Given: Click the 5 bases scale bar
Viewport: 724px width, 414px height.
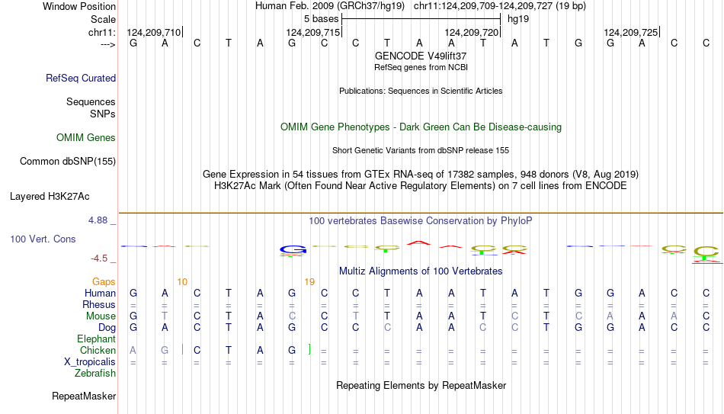Looking at the screenshot, I should coord(421,19).
